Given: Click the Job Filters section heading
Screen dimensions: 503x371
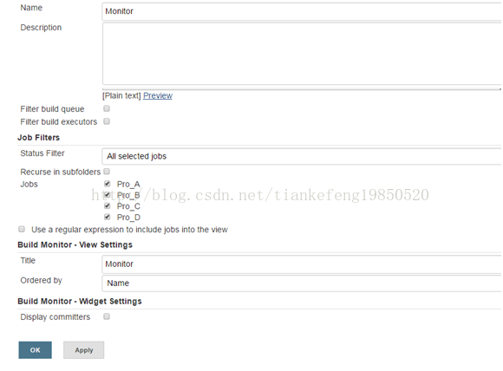Looking at the screenshot, I should [x=38, y=138].
